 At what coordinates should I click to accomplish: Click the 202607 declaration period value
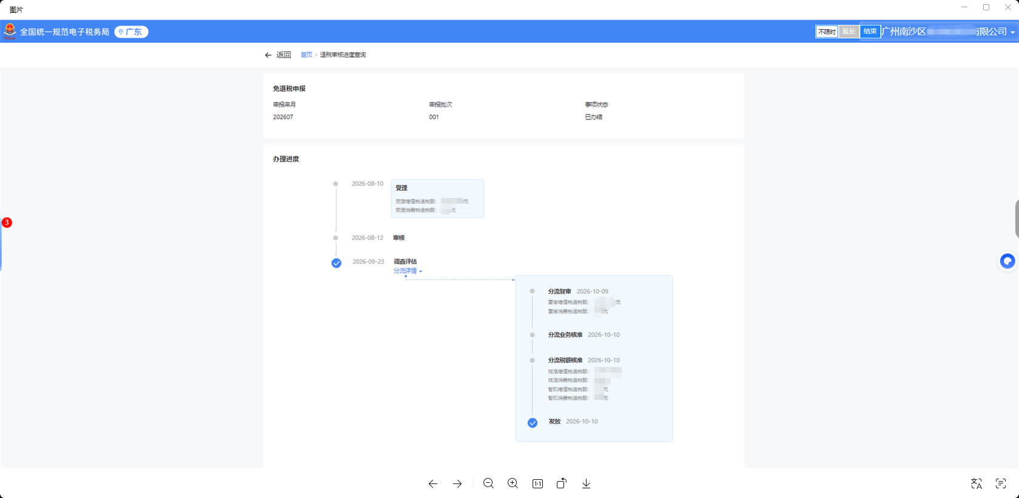pos(283,117)
